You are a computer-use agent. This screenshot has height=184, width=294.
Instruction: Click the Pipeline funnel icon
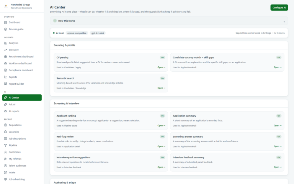coord(5,145)
